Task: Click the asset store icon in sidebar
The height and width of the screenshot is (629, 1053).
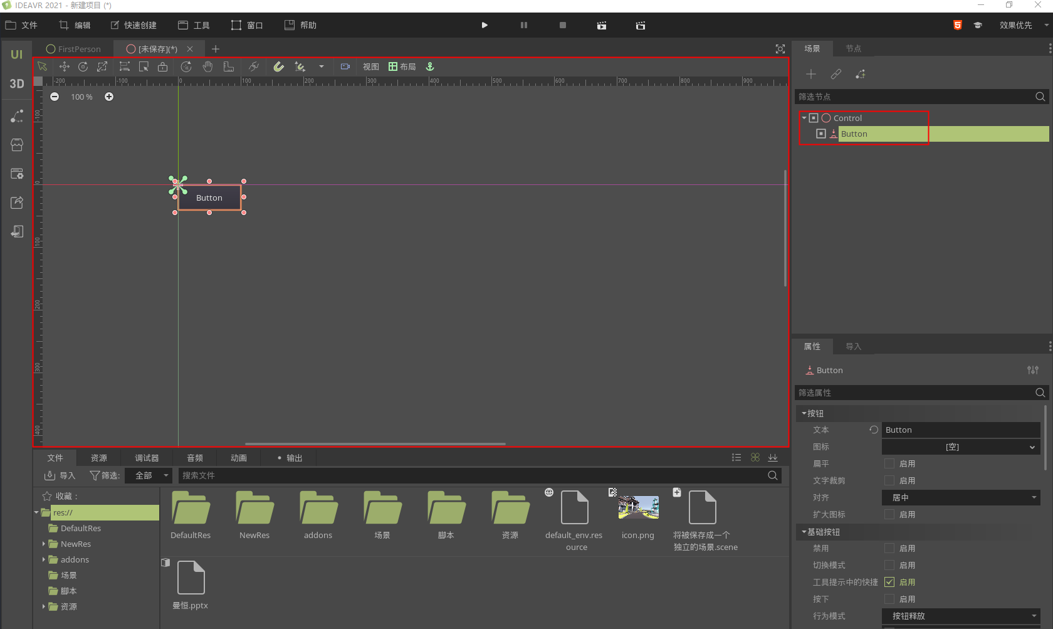Action: click(x=17, y=145)
